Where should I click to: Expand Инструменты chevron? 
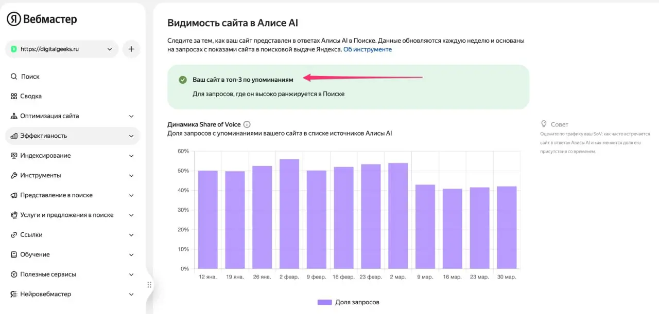click(131, 176)
